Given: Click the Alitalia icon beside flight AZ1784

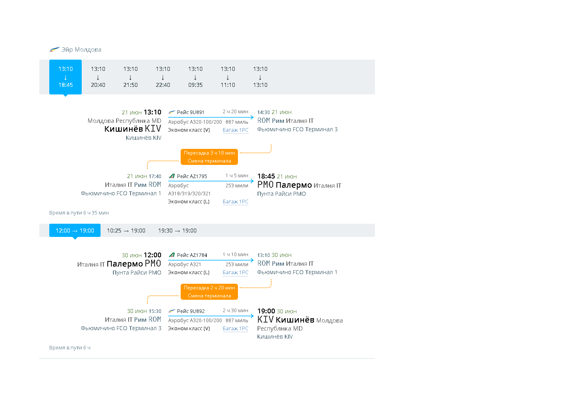Looking at the screenshot, I should pos(172,255).
